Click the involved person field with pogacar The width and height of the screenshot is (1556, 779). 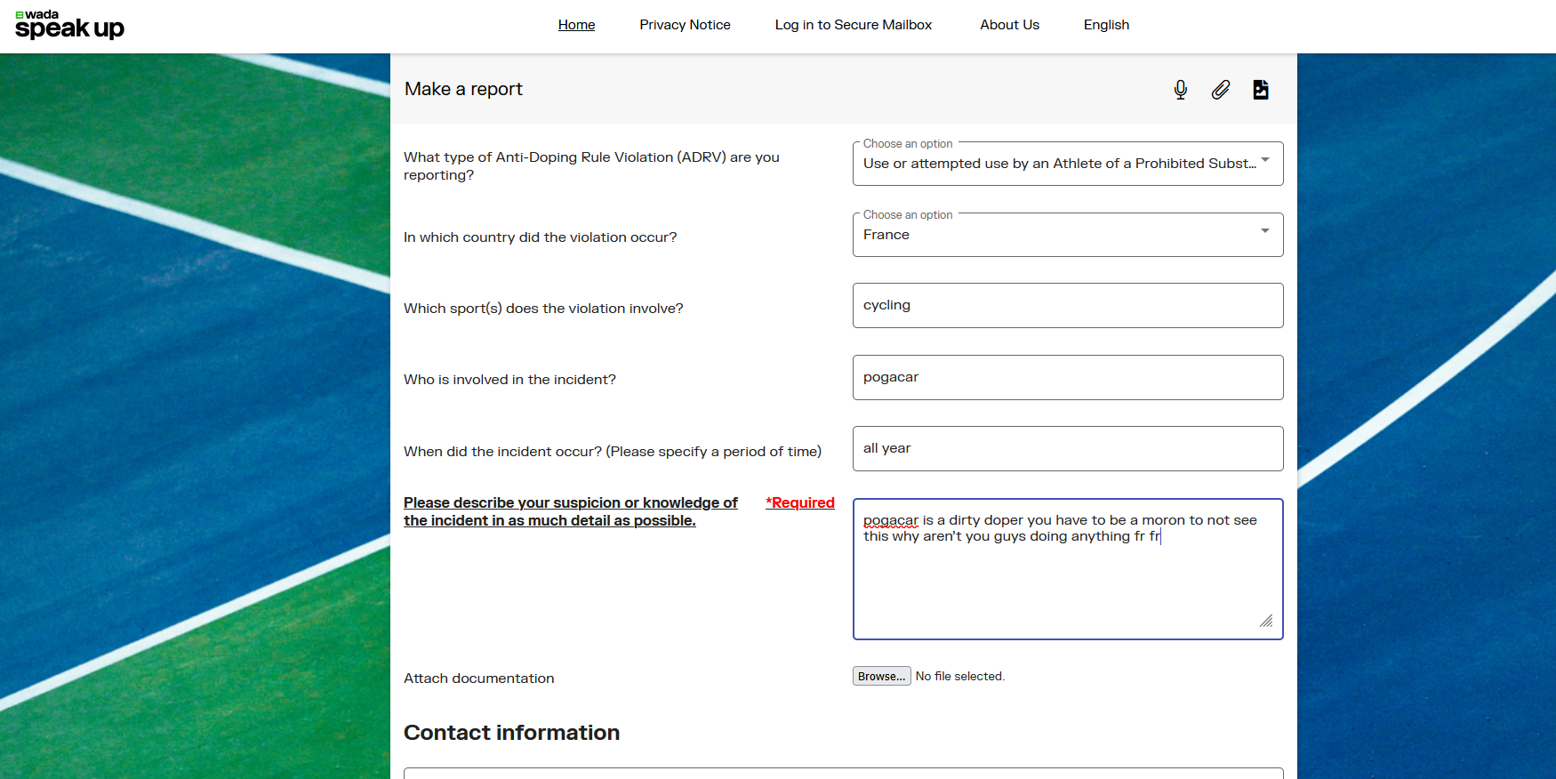(1068, 377)
